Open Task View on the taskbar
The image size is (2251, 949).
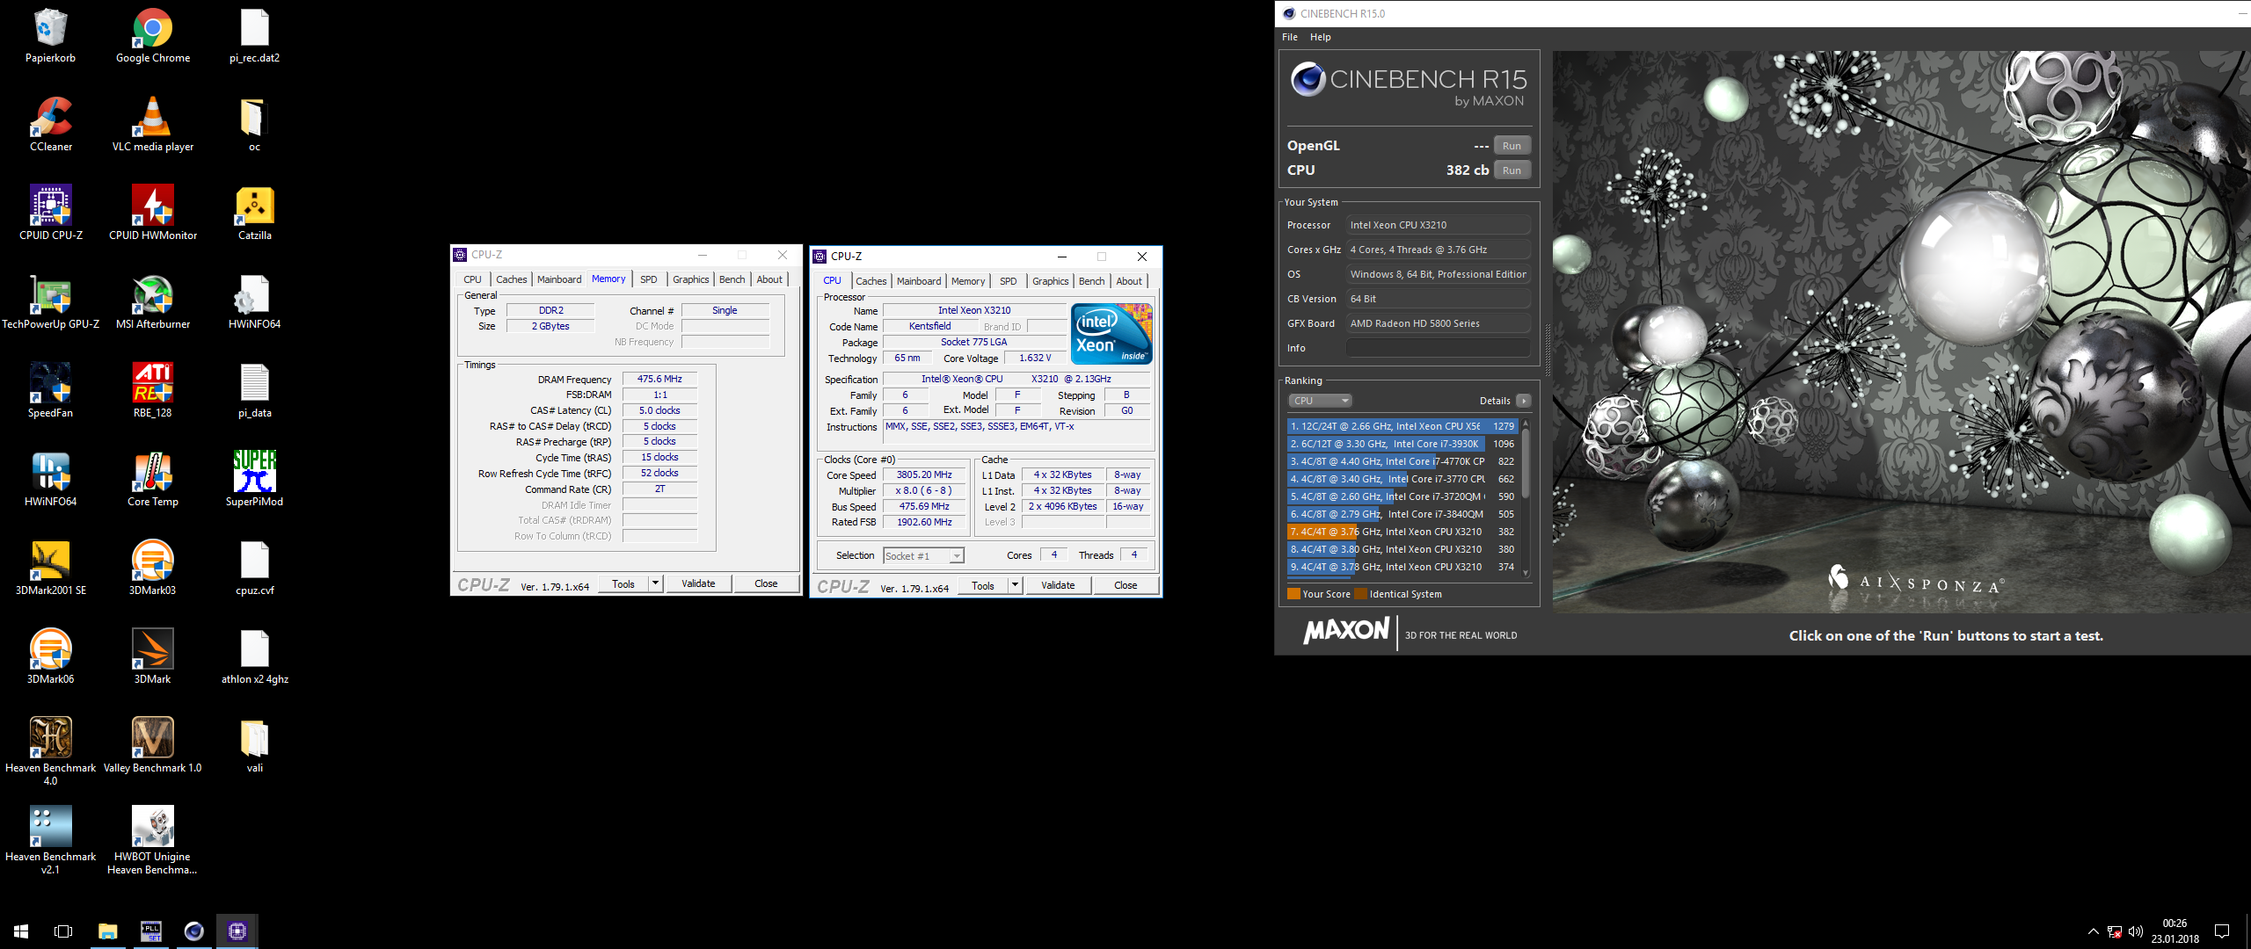63,931
